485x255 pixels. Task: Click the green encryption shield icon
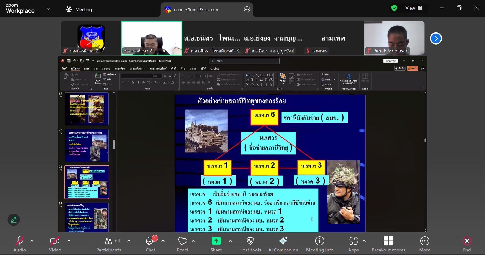click(394, 8)
